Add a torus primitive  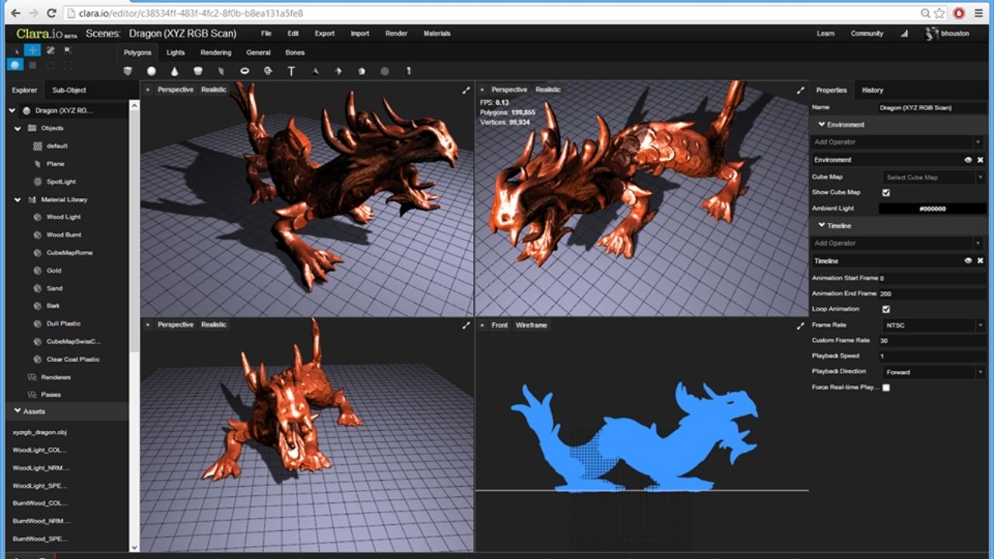(245, 71)
